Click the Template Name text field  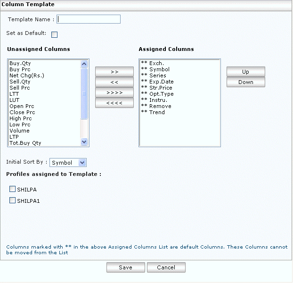pyautogui.click(x=89, y=19)
